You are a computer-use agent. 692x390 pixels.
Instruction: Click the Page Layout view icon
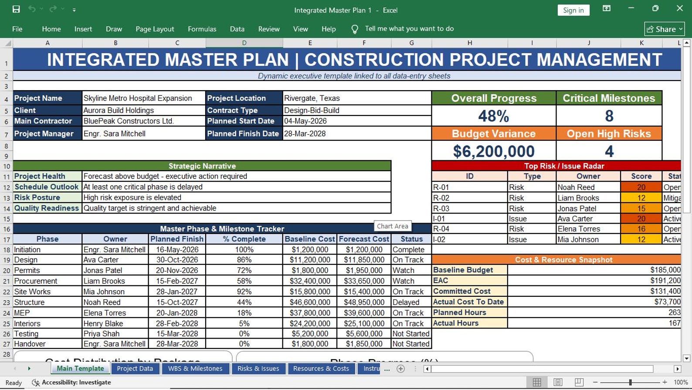point(558,382)
